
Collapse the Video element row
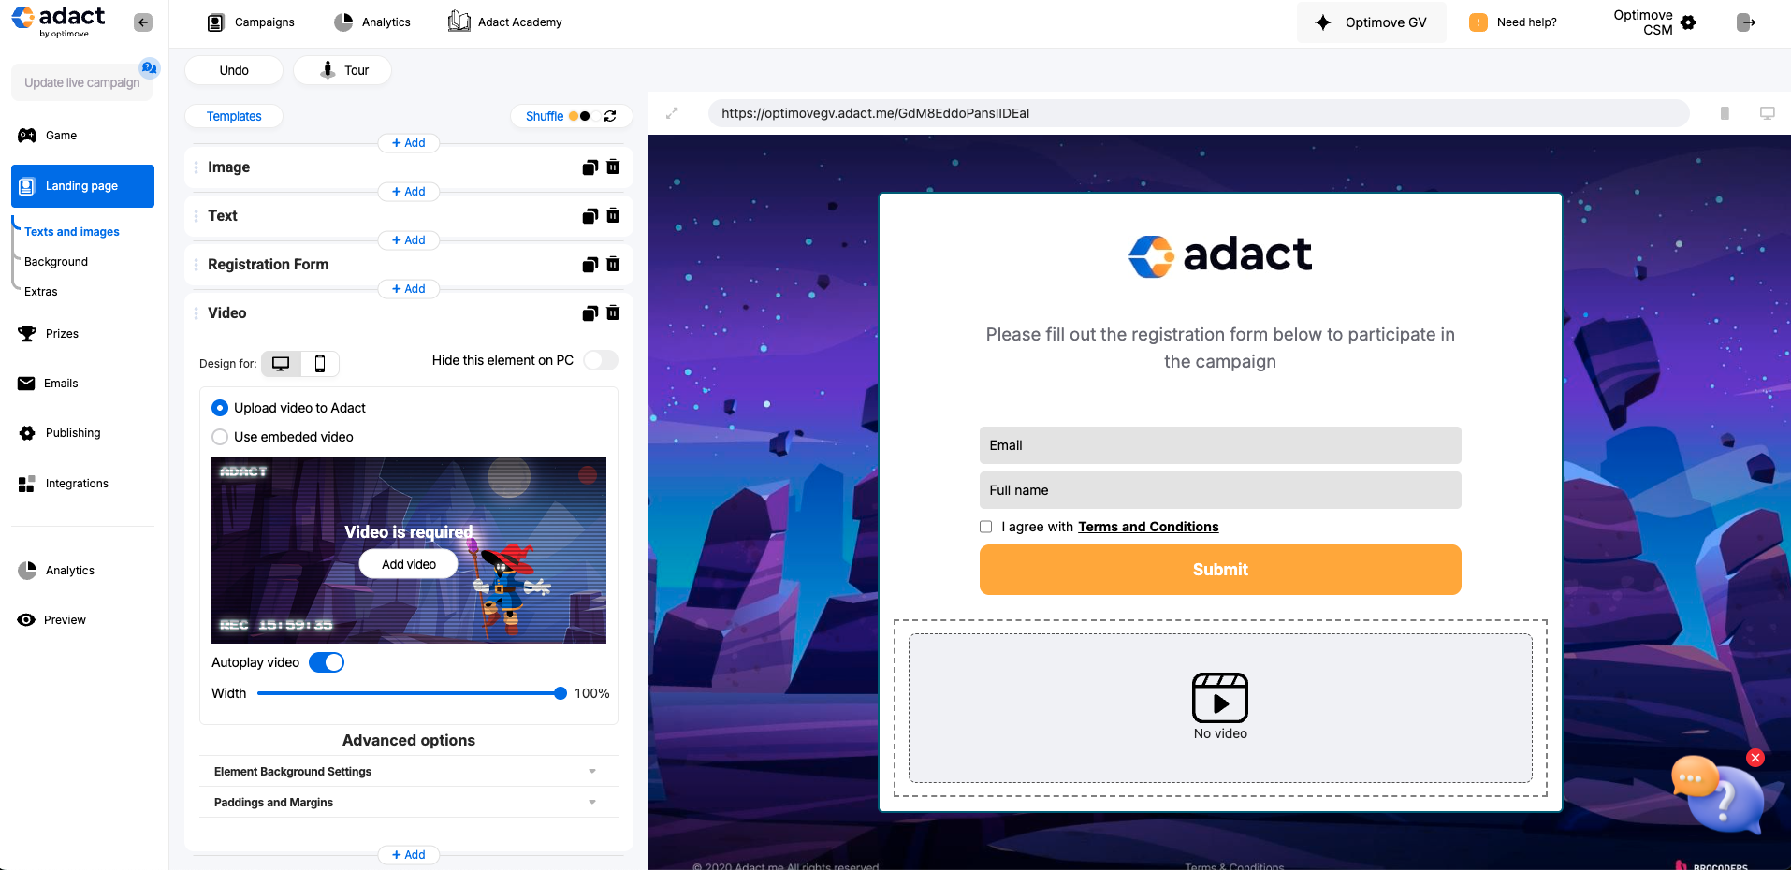(x=409, y=313)
